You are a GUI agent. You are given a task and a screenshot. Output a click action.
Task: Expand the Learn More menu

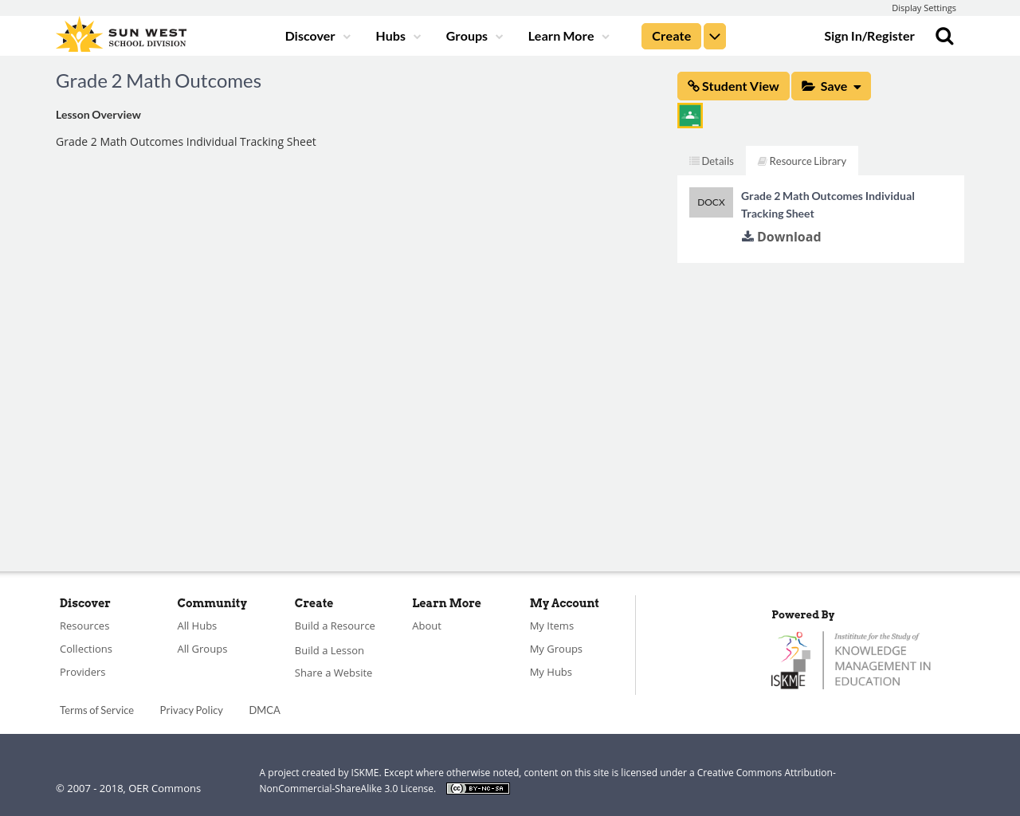(568, 36)
